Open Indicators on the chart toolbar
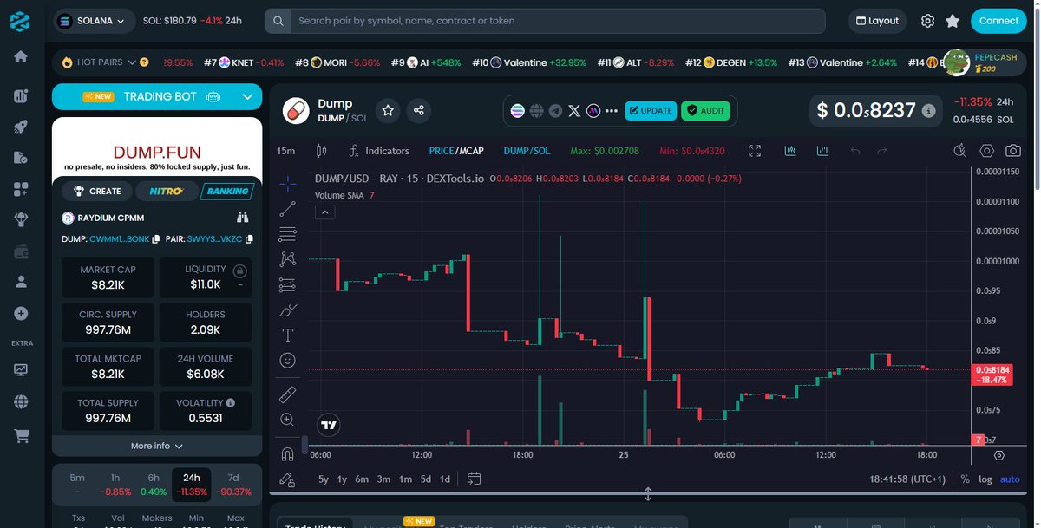This screenshot has height=528, width=1041. [378, 151]
